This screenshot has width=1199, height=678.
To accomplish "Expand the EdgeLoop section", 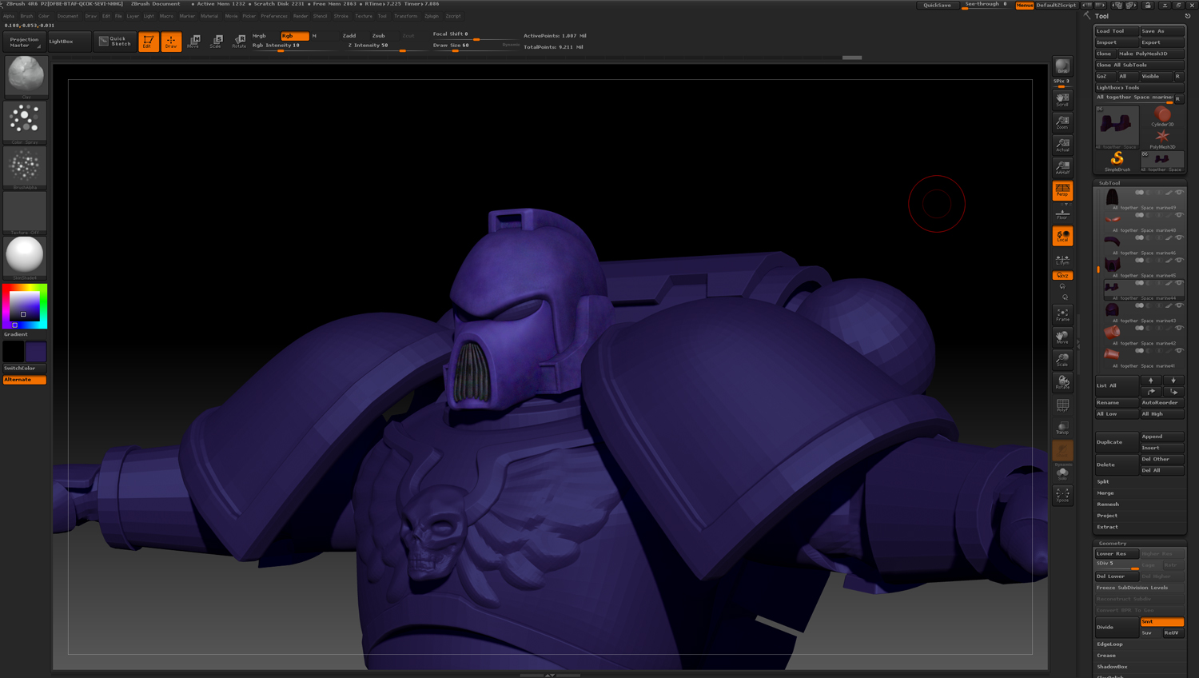I will pos(1109,644).
